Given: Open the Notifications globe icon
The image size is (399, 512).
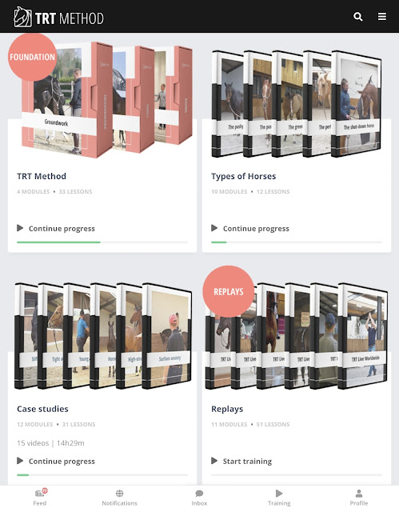Looking at the screenshot, I should click(119, 493).
